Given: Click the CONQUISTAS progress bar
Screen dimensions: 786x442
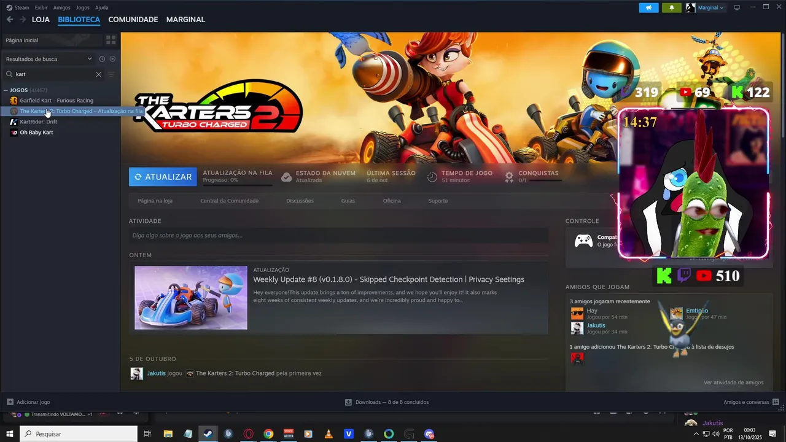Looking at the screenshot, I should pyautogui.click(x=540, y=181).
